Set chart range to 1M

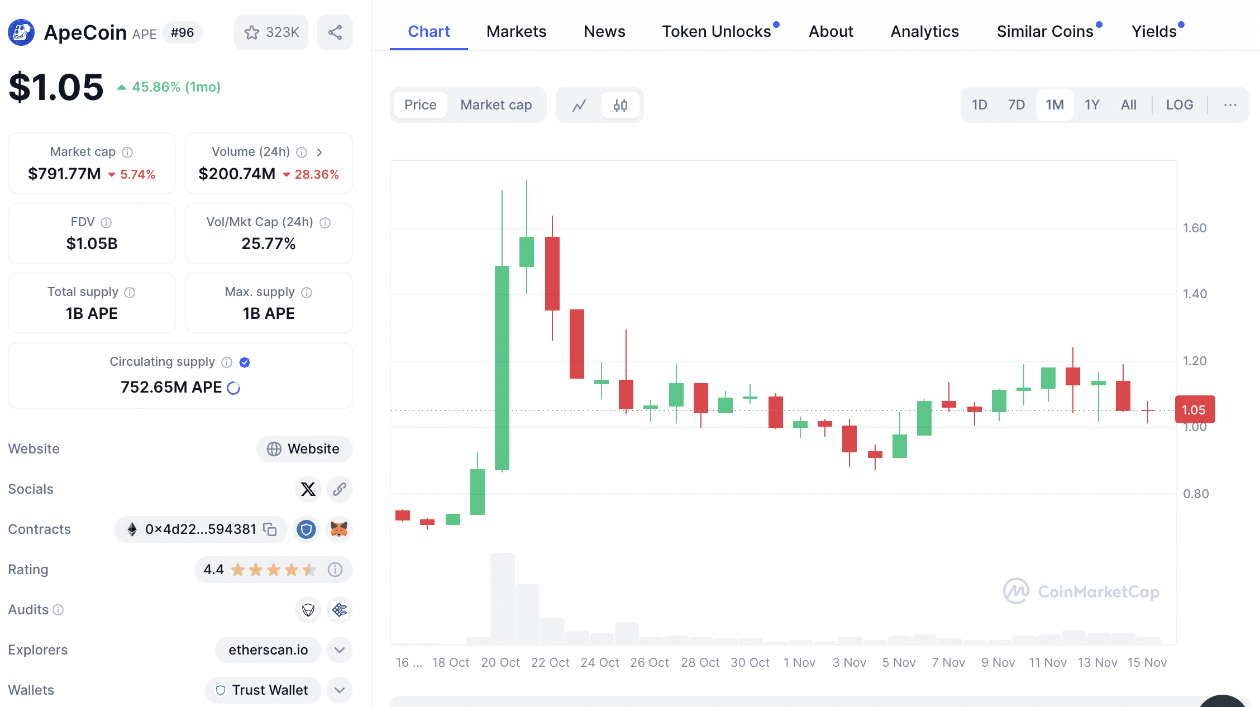(1055, 105)
